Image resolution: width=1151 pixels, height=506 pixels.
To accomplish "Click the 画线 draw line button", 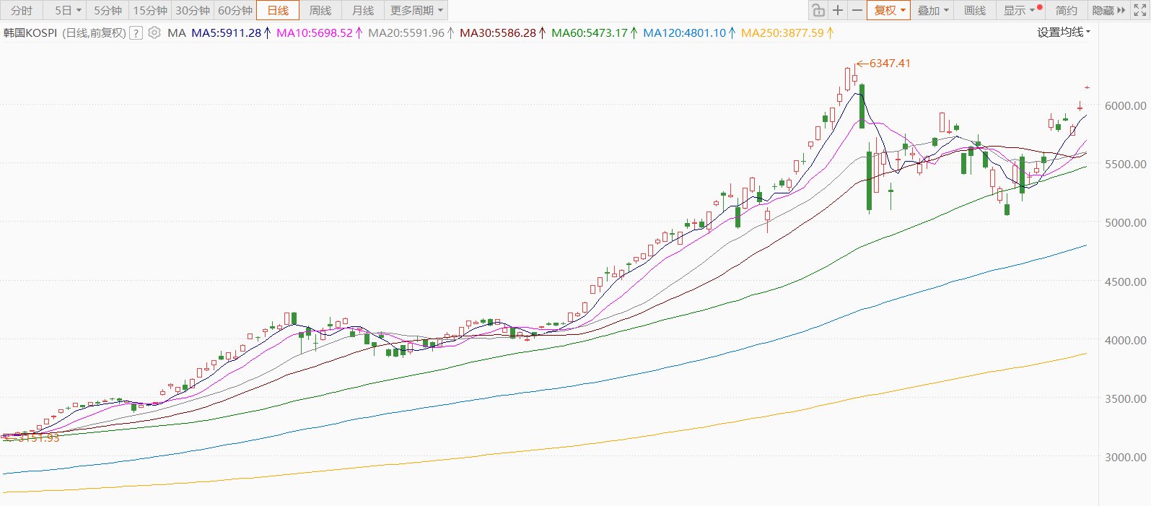I will [975, 10].
